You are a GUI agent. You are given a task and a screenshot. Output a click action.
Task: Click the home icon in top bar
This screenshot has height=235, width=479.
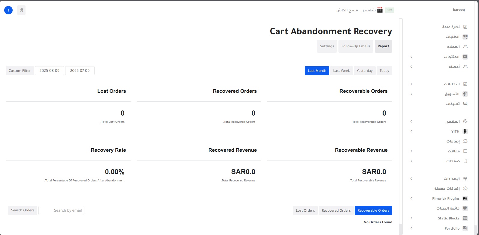[21, 10]
